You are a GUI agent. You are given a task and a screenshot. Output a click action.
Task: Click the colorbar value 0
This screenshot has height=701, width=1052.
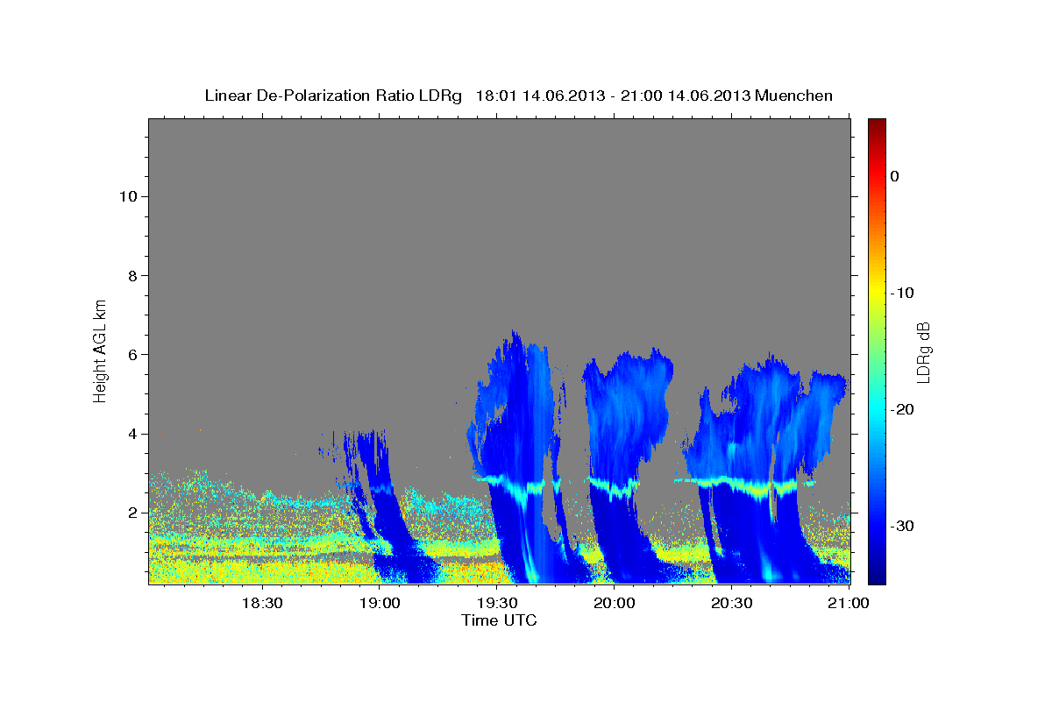click(894, 176)
